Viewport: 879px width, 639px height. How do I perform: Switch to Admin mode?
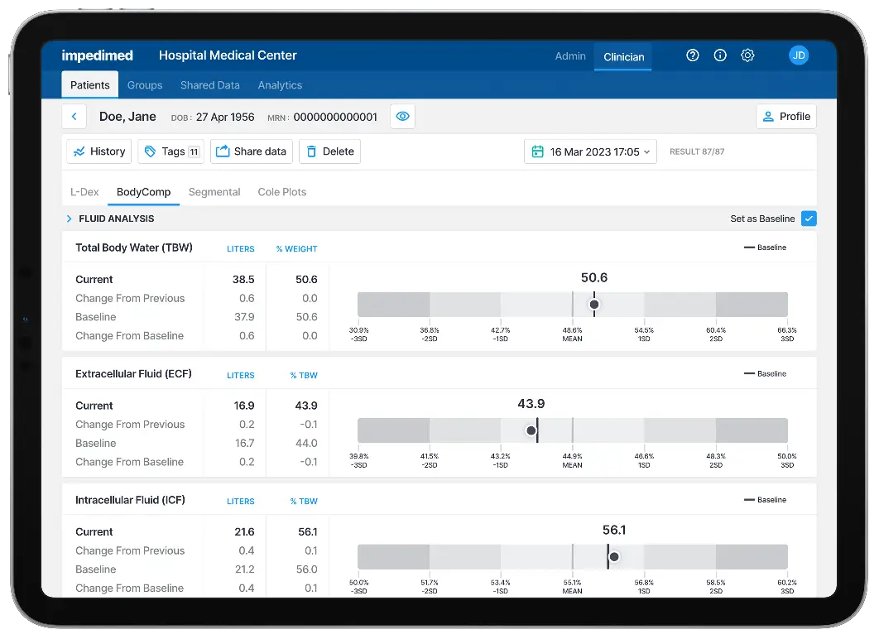[x=570, y=55]
